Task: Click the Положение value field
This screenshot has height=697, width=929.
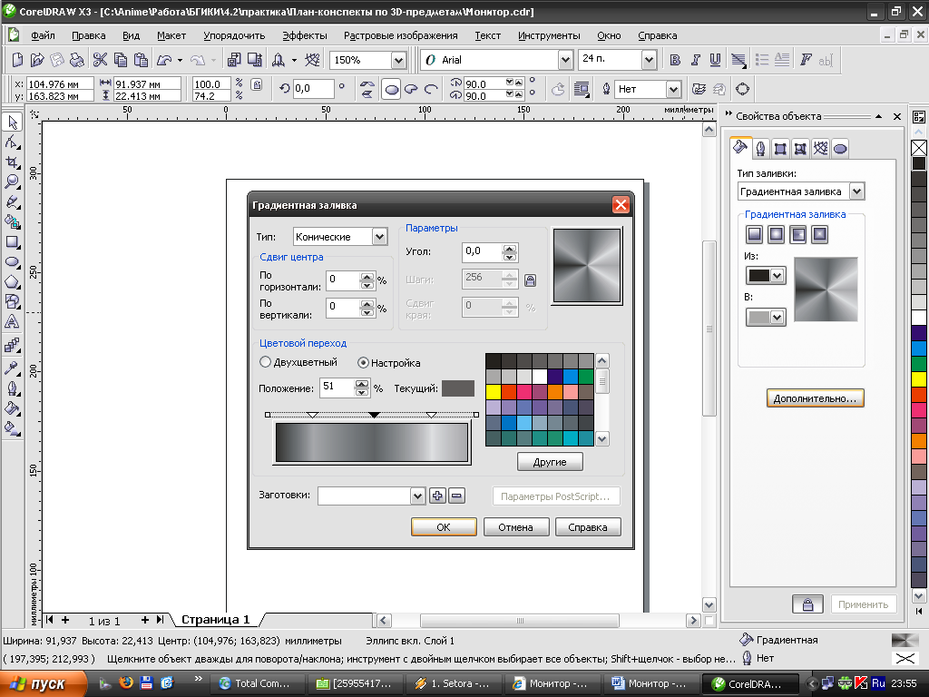Action: coord(337,388)
